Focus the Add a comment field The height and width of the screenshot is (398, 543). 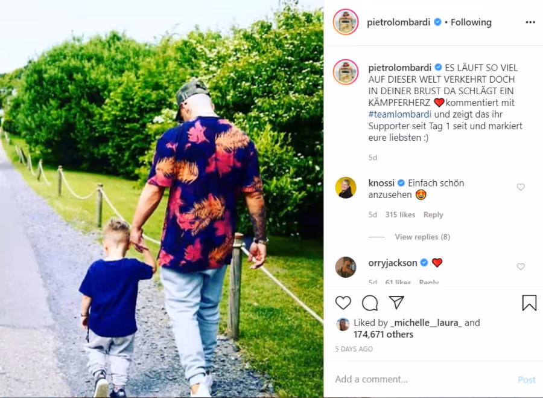[423, 379]
